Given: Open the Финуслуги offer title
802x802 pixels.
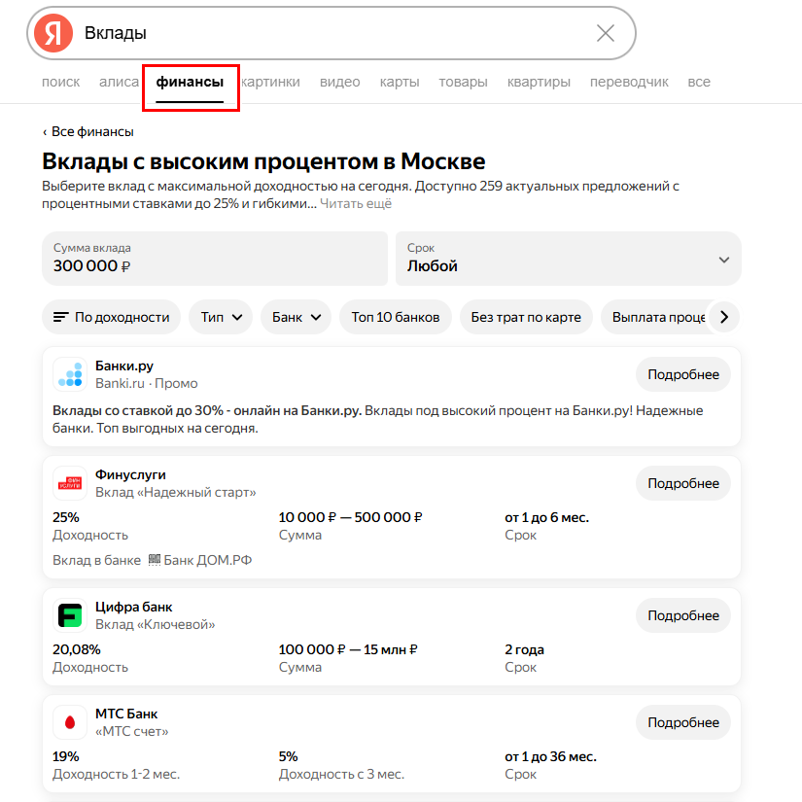Looking at the screenshot, I should point(130,474).
